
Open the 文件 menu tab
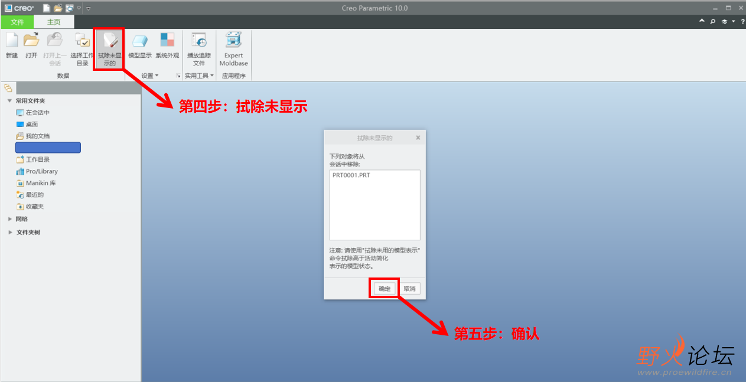(17, 22)
